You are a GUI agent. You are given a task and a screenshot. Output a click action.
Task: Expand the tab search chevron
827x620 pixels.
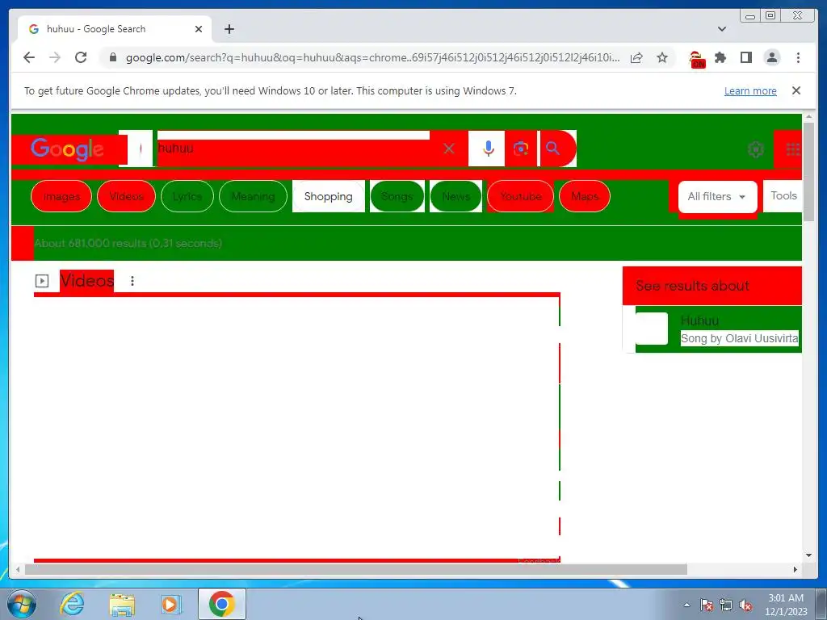(x=722, y=29)
